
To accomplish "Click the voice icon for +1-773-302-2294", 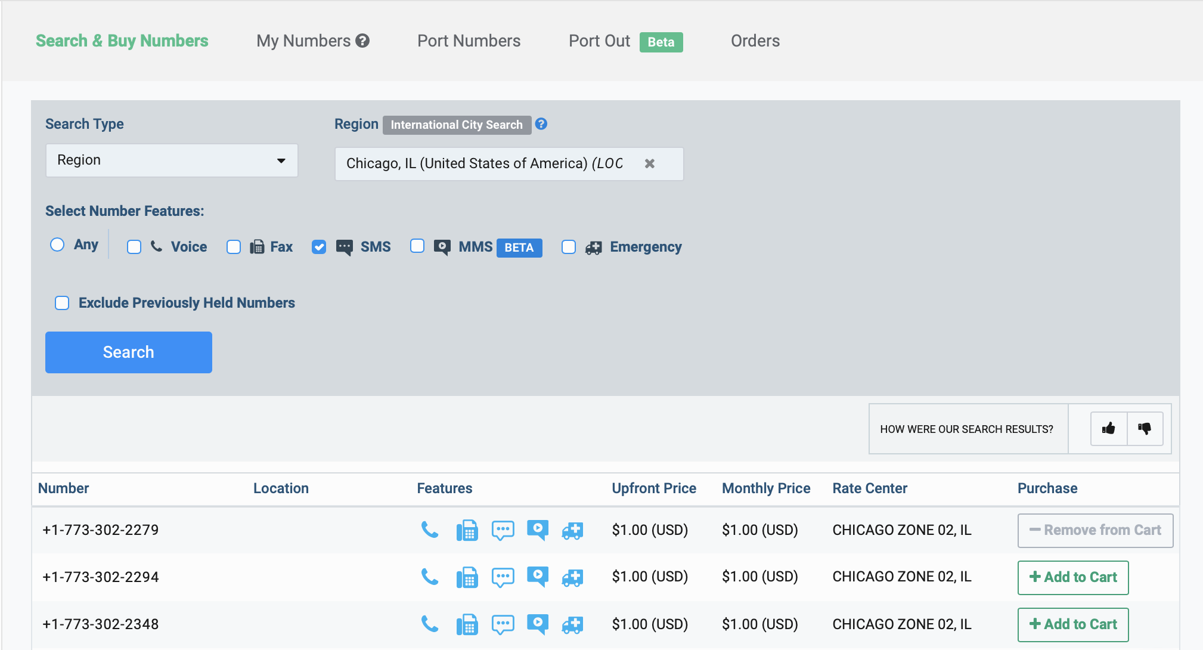I will tap(430, 577).
